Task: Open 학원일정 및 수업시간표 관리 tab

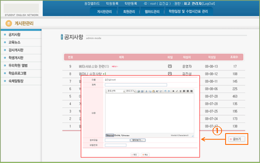Action: tap(188, 12)
